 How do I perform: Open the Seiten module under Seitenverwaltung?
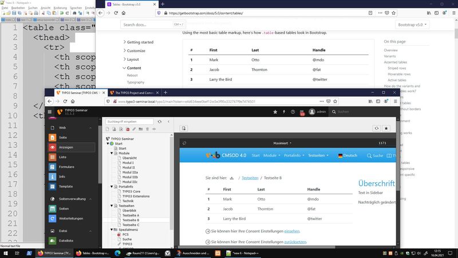click(x=72, y=209)
